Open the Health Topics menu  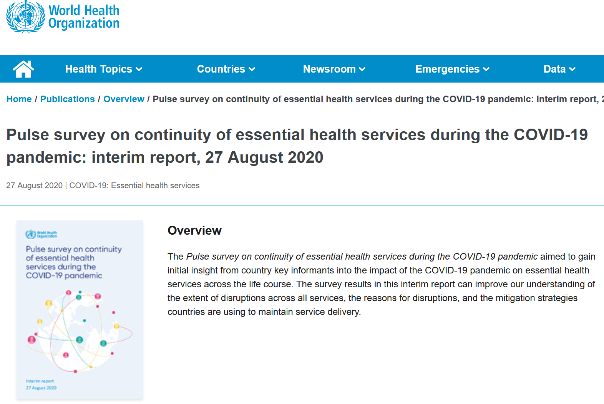(x=98, y=69)
